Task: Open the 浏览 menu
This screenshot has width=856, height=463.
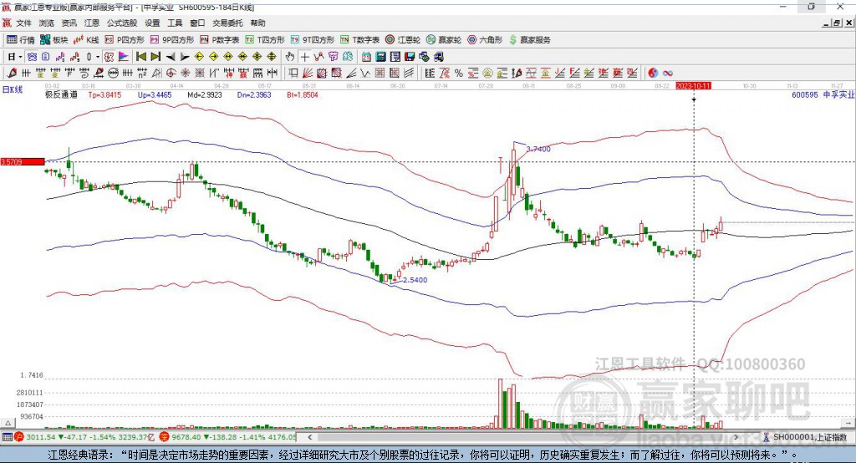Action: (47, 23)
